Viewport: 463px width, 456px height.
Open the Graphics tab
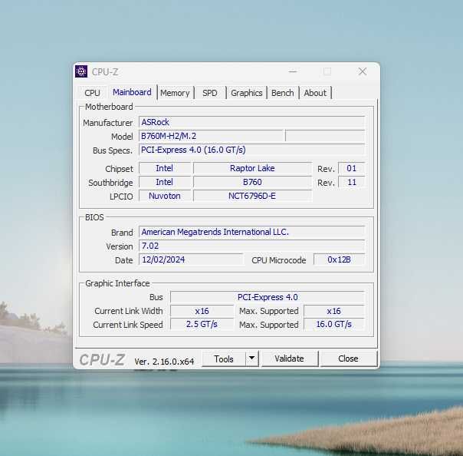247,93
